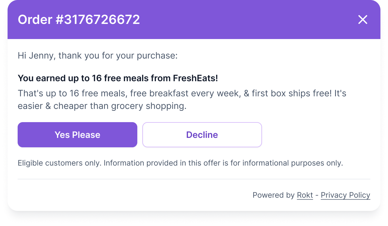This screenshot has width=388, height=226.
Task: Click the empty purple header bar area
Action: (246, 20)
